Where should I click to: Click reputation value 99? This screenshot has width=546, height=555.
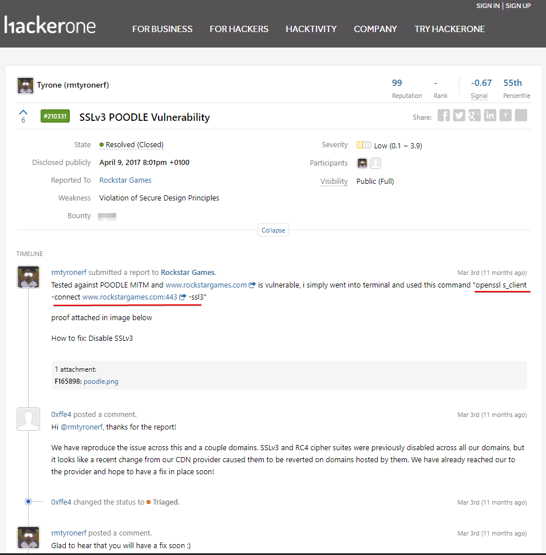pyautogui.click(x=397, y=83)
